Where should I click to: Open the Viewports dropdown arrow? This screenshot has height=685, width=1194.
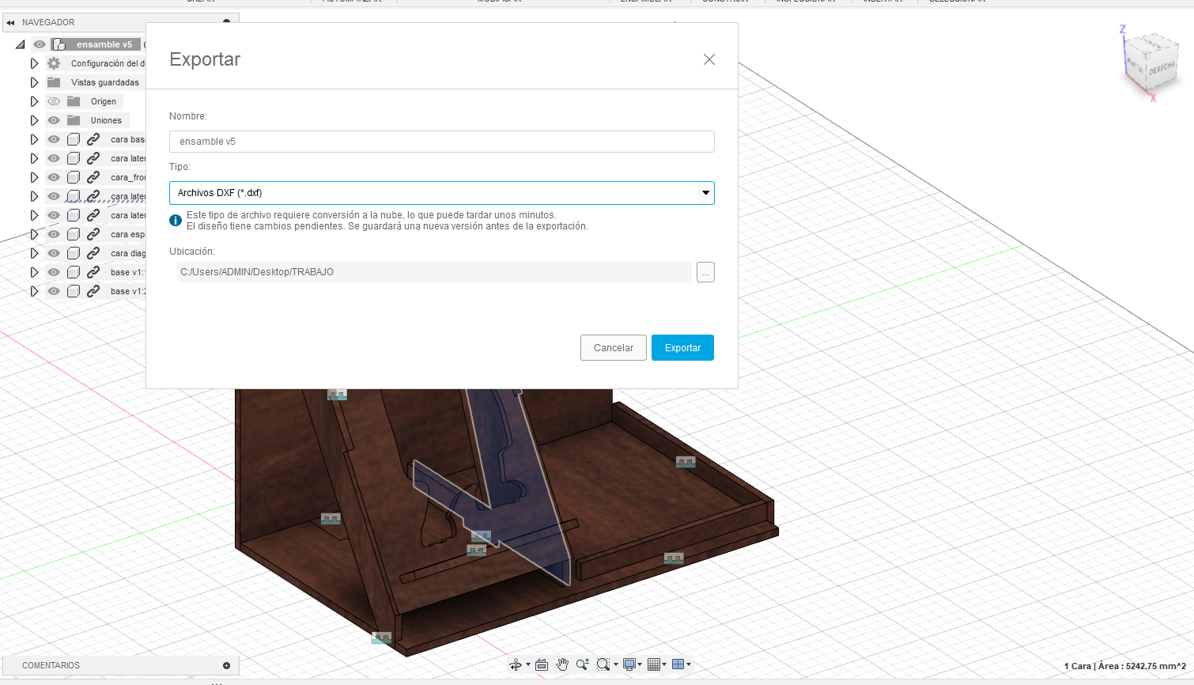(x=689, y=664)
